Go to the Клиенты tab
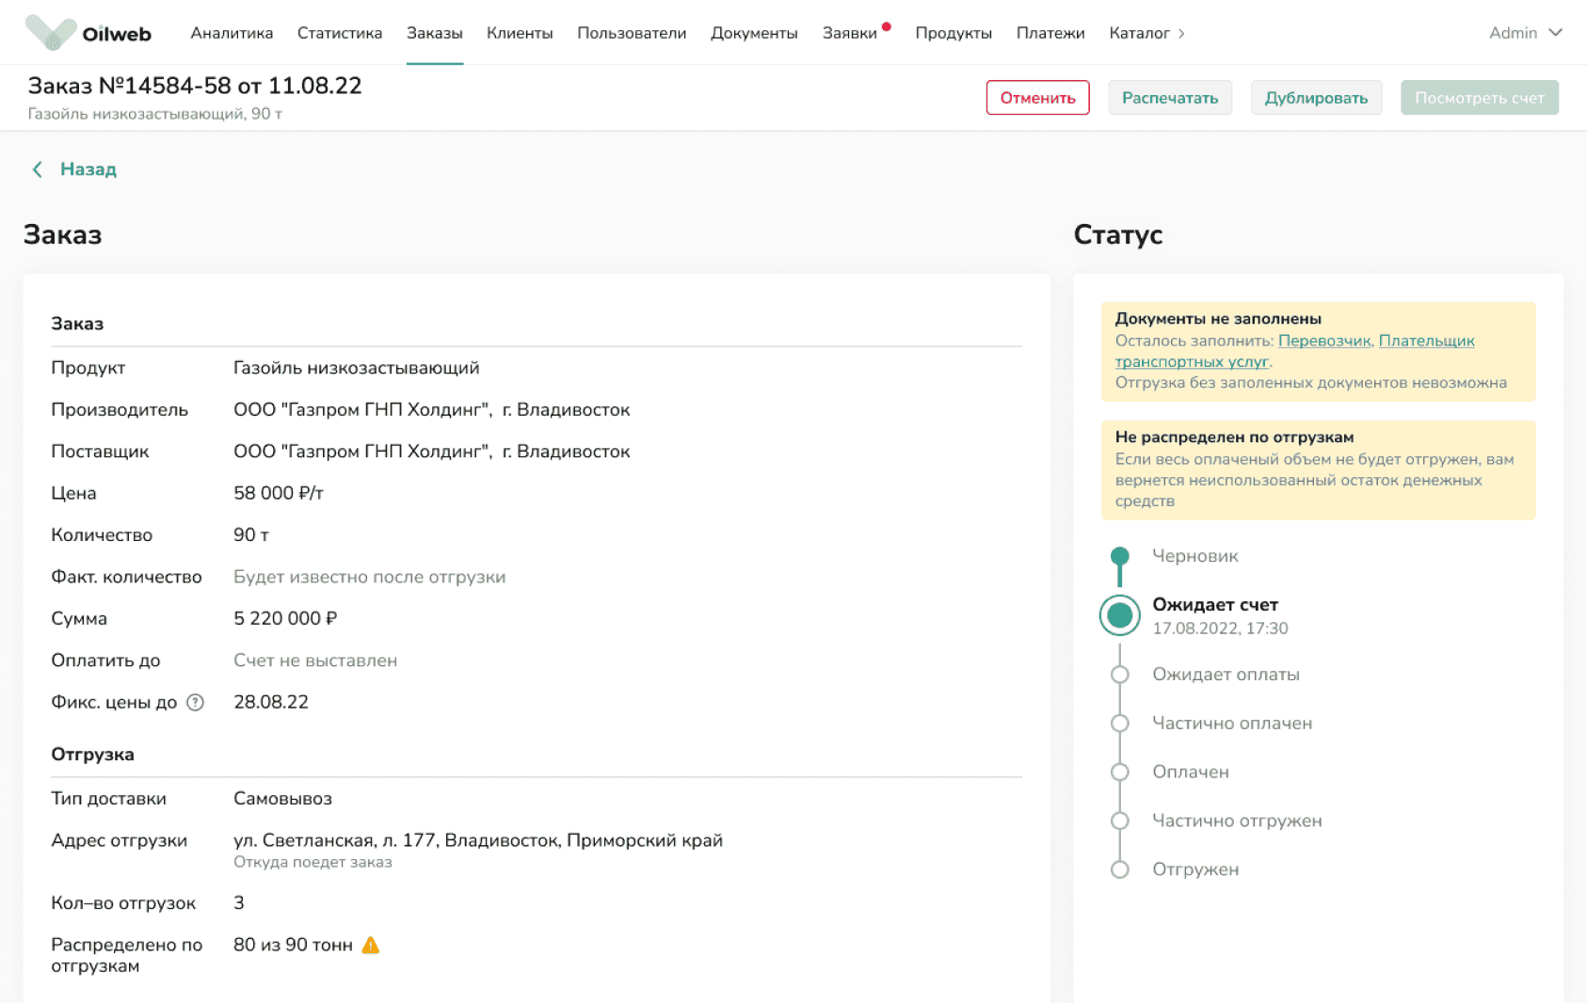 tap(520, 33)
